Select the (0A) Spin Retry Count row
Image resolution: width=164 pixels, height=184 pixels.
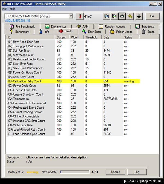coord(73,77)
